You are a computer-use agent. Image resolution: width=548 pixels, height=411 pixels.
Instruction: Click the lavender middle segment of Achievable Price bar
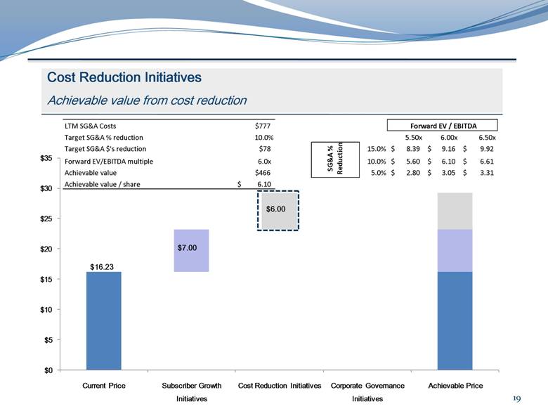coord(455,250)
